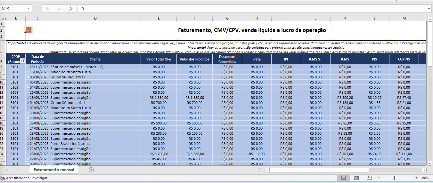Click the Valor Total NFe header cell
The image size is (433, 183).
[159, 59]
